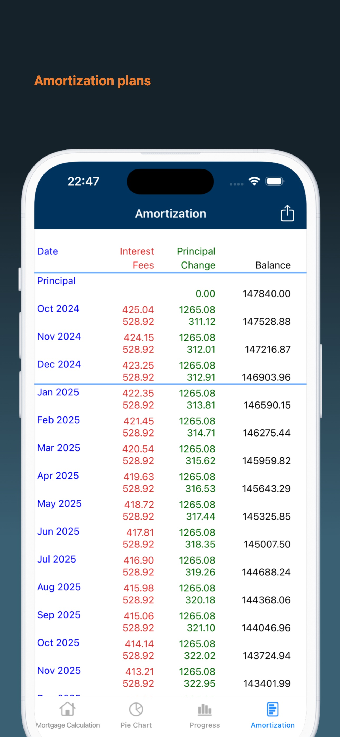The image size is (340, 737).
Task: Tap the Fees column header
Action: 143,265
